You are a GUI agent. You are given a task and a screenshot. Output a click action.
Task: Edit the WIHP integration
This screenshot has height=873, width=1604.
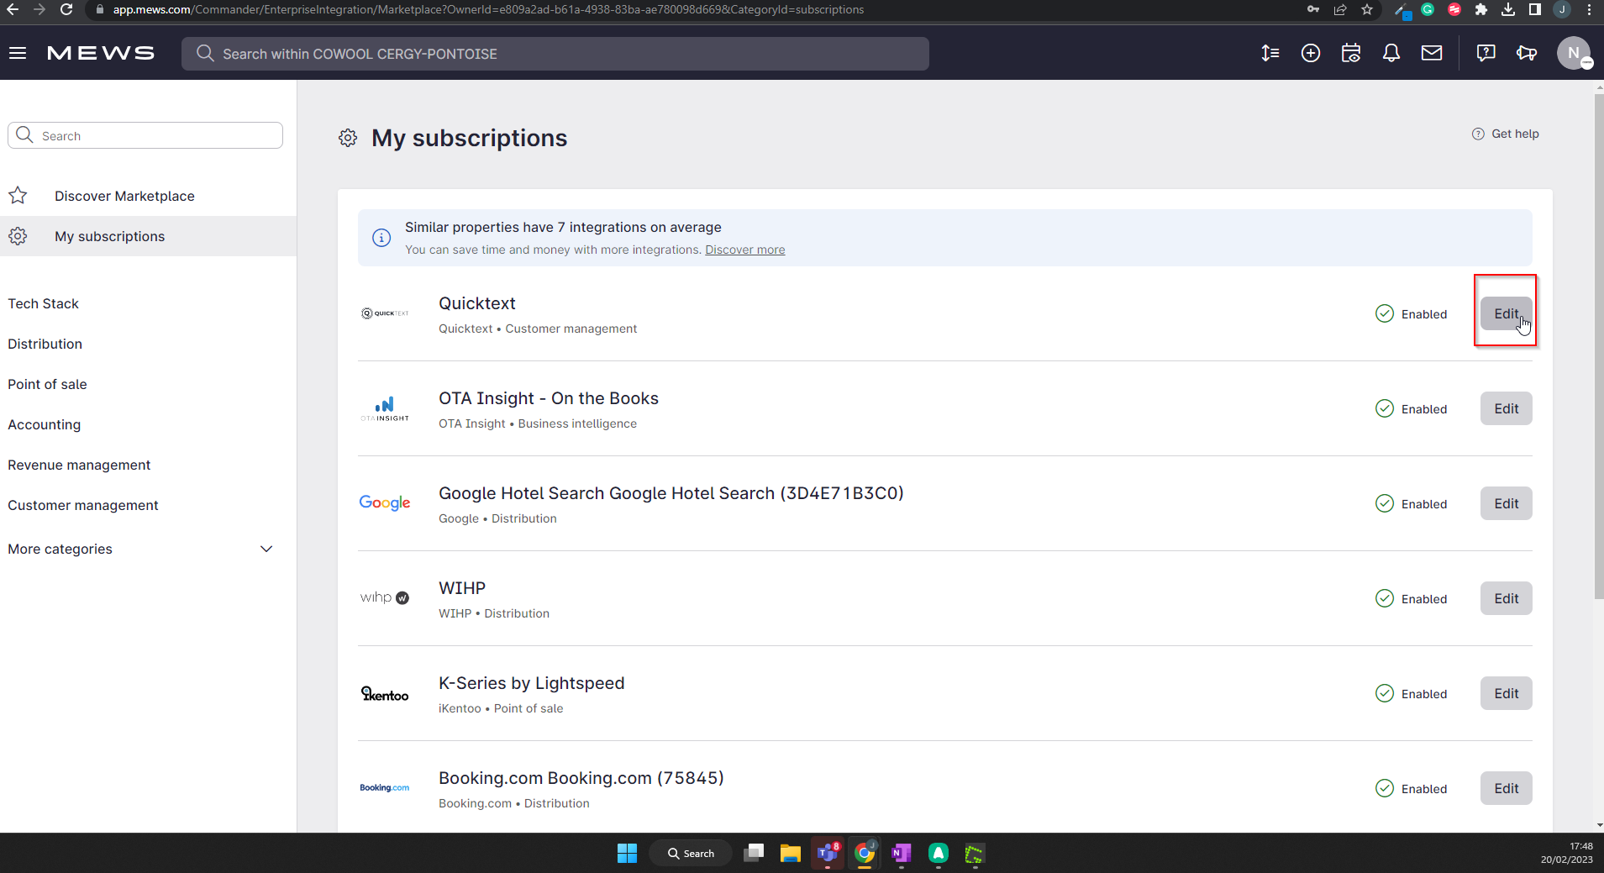tap(1505, 598)
